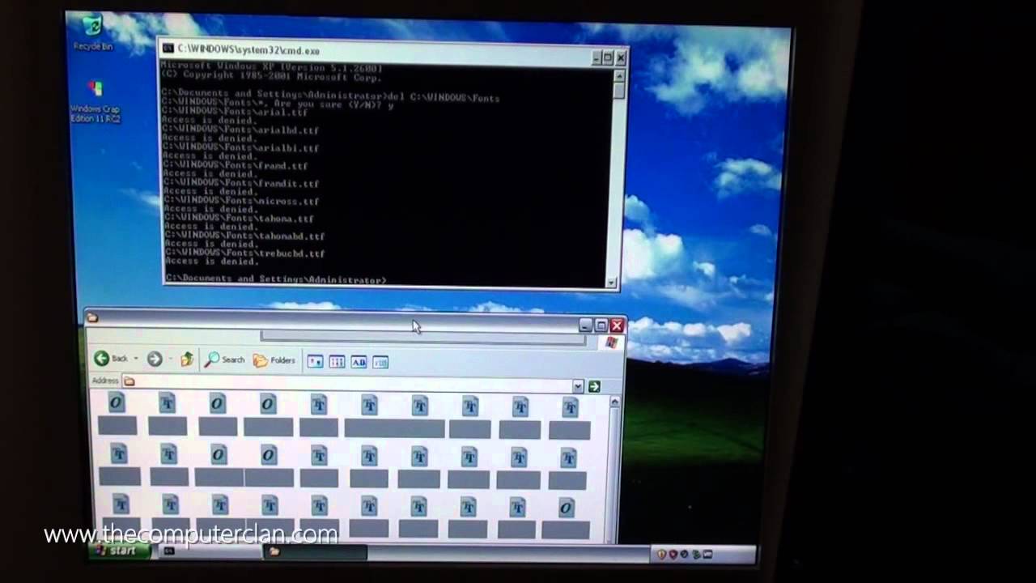Click the folder icon inside the Address bar
The width and height of the screenshot is (1036, 583).
[x=129, y=381]
